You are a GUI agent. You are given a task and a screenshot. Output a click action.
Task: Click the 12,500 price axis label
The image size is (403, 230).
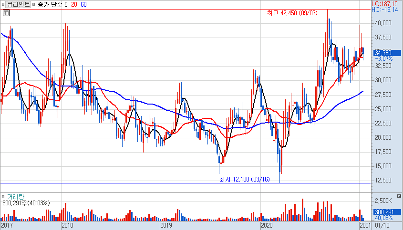[x=383, y=180]
